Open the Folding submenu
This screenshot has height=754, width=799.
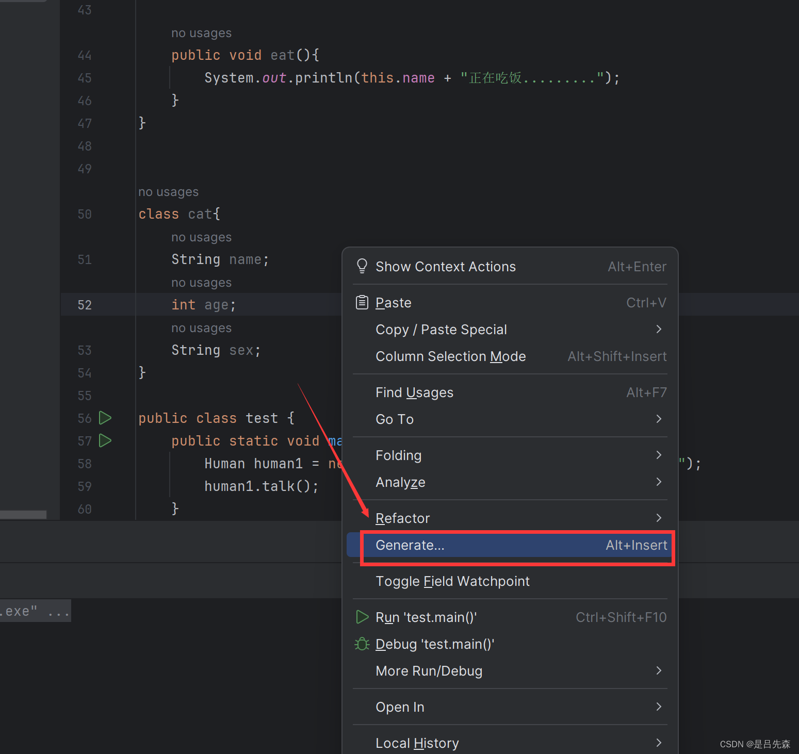(510, 455)
